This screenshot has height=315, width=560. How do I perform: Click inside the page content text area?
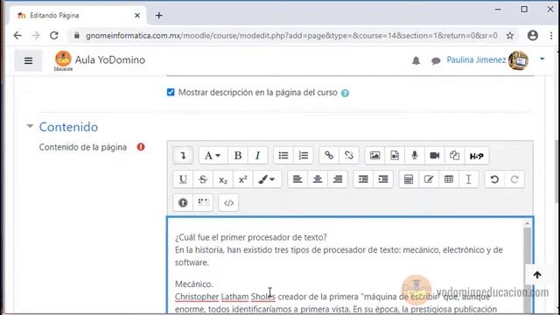point(346,265)
